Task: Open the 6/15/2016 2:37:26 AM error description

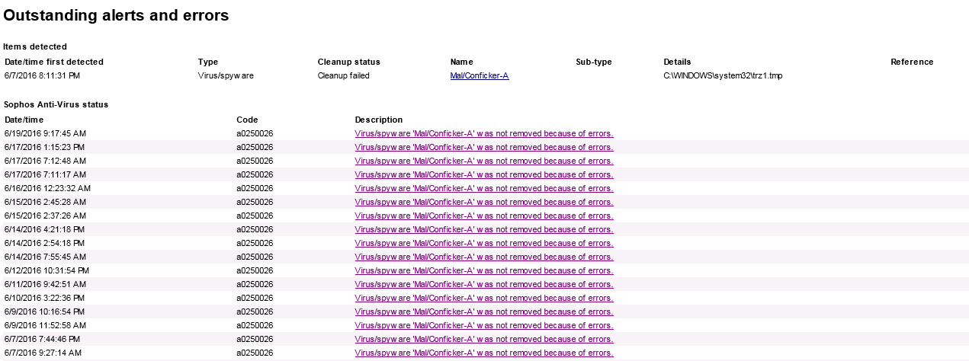Action: [x=484, y=216]
